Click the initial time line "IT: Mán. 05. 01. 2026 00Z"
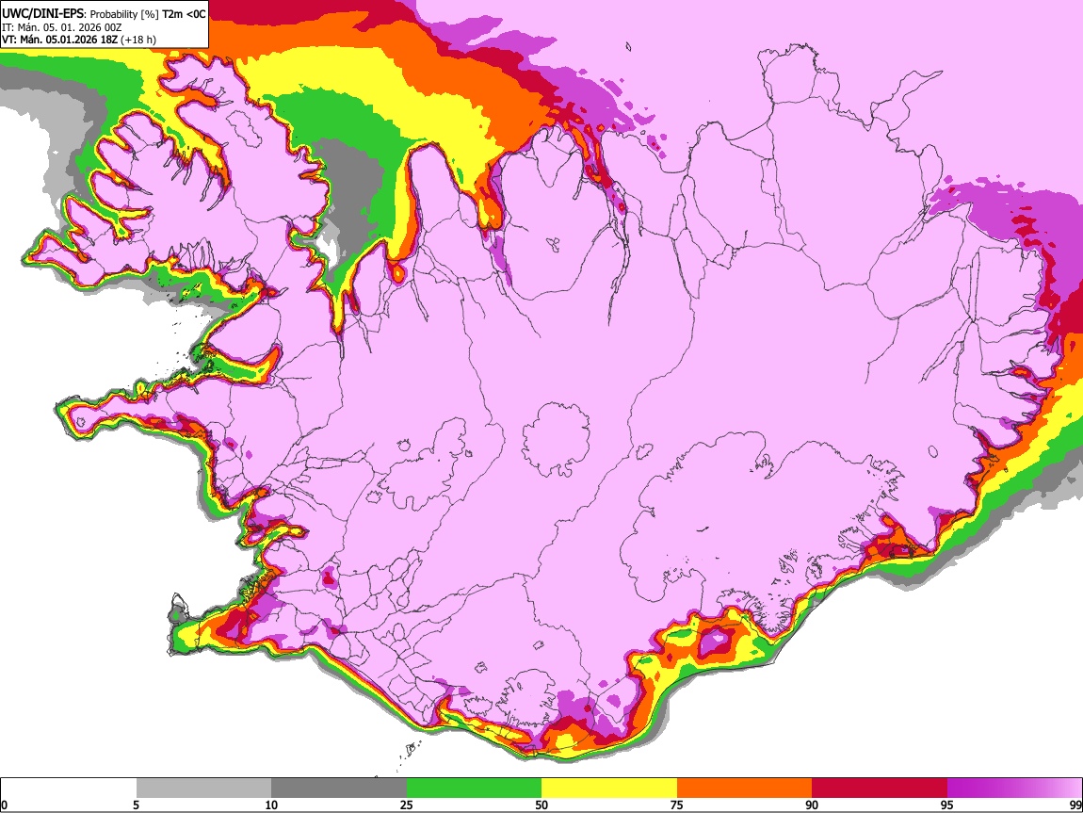 (x=61, y=27)
